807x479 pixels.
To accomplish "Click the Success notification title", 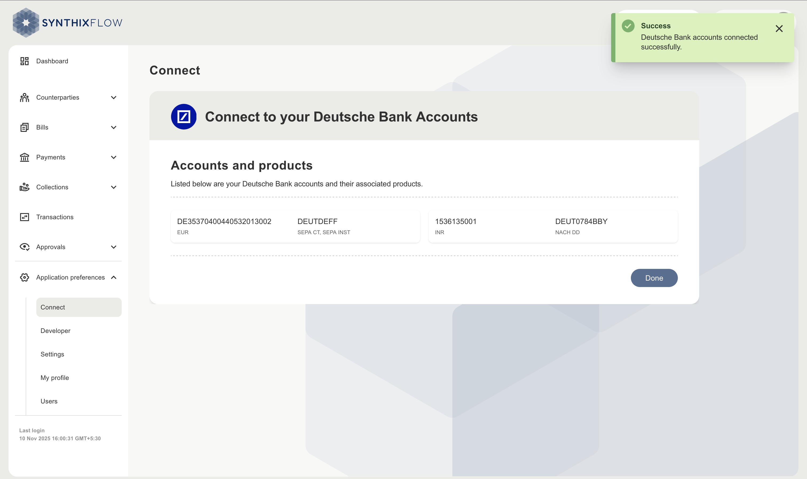I will (656, 26).
